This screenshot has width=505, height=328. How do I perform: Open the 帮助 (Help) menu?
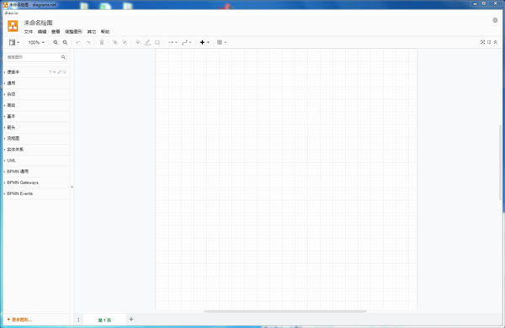[x=105, y=32]
